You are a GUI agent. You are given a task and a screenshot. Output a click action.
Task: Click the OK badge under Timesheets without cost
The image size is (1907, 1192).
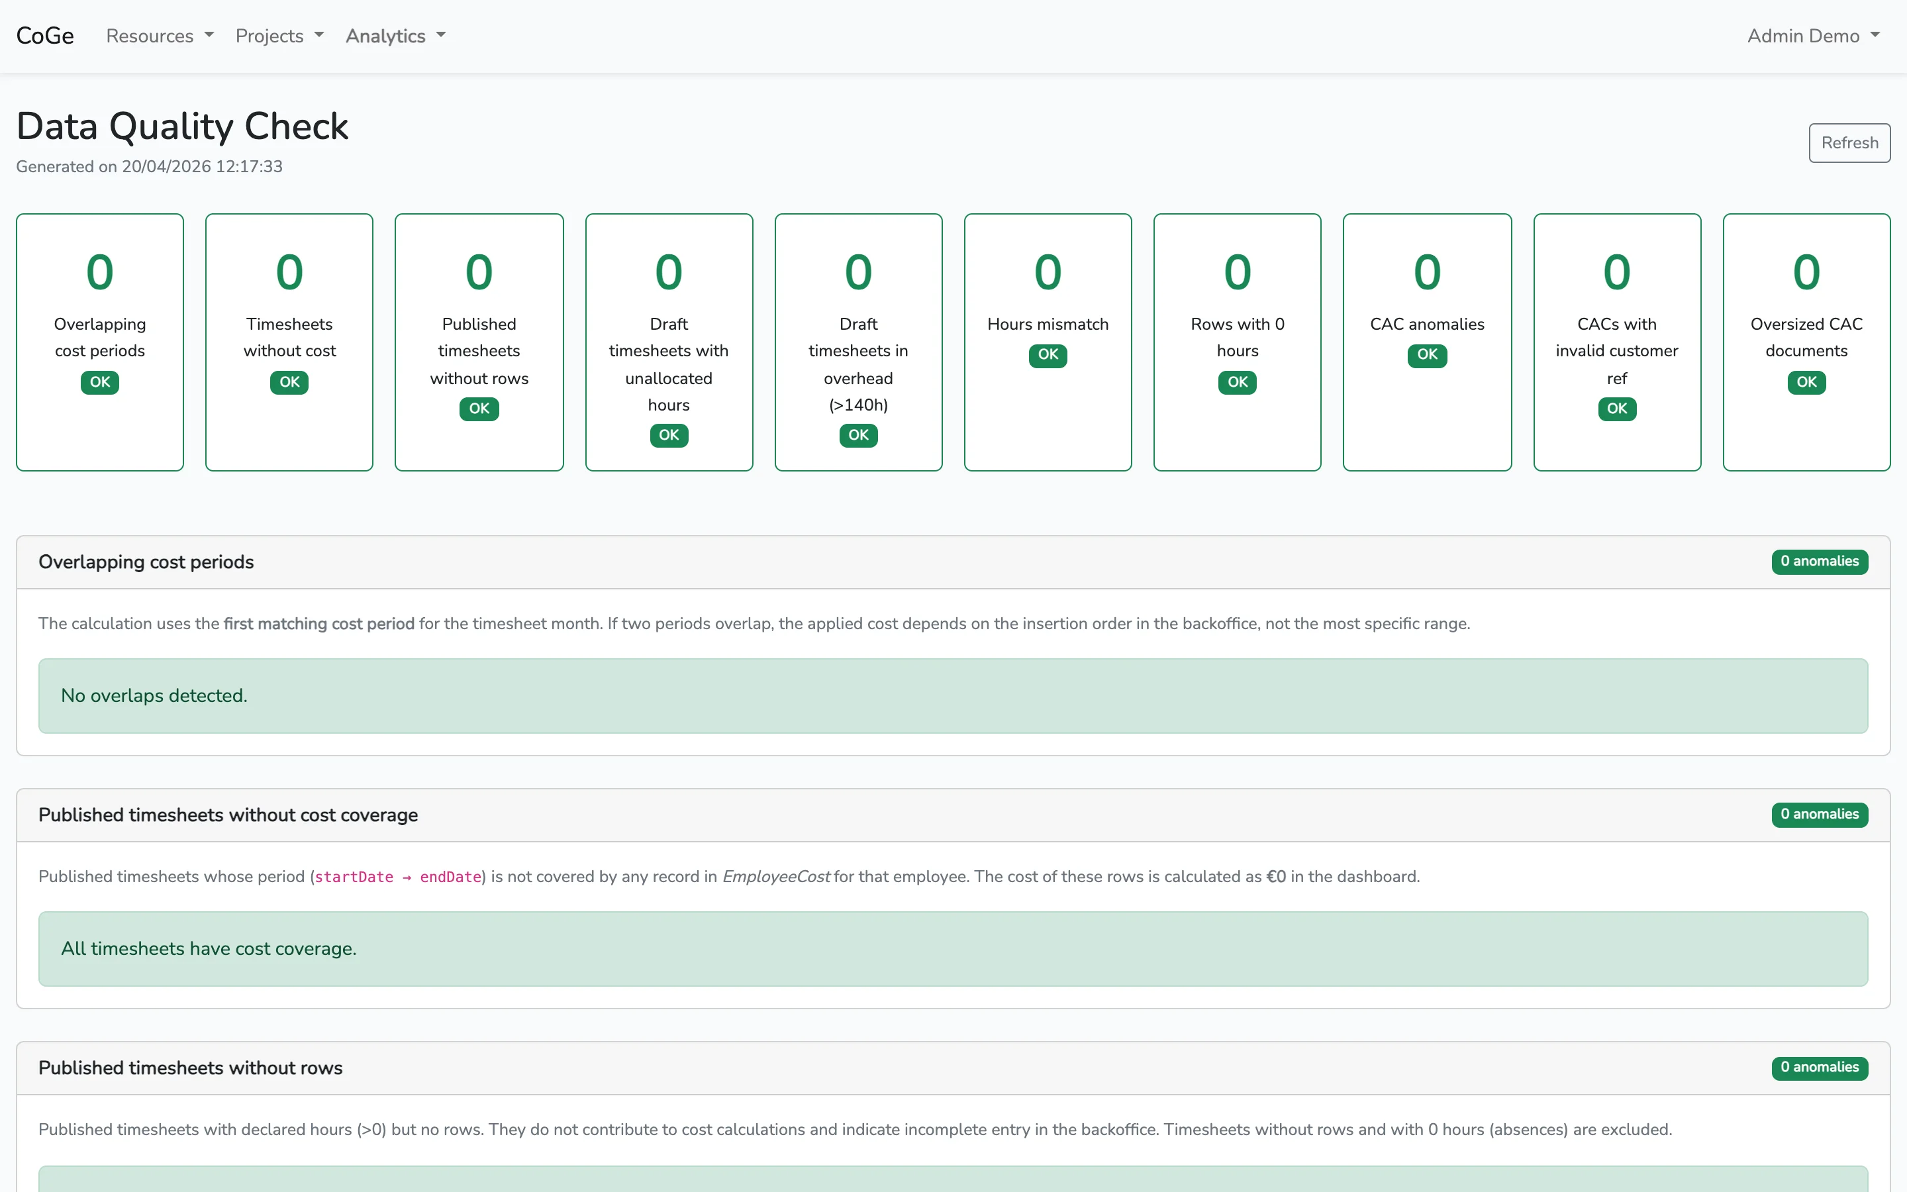click(x=289, y=382)
